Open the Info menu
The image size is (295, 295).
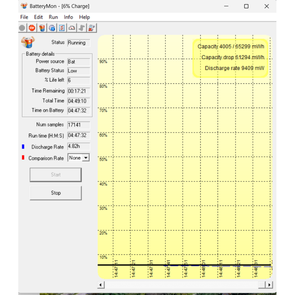(68, 17)
